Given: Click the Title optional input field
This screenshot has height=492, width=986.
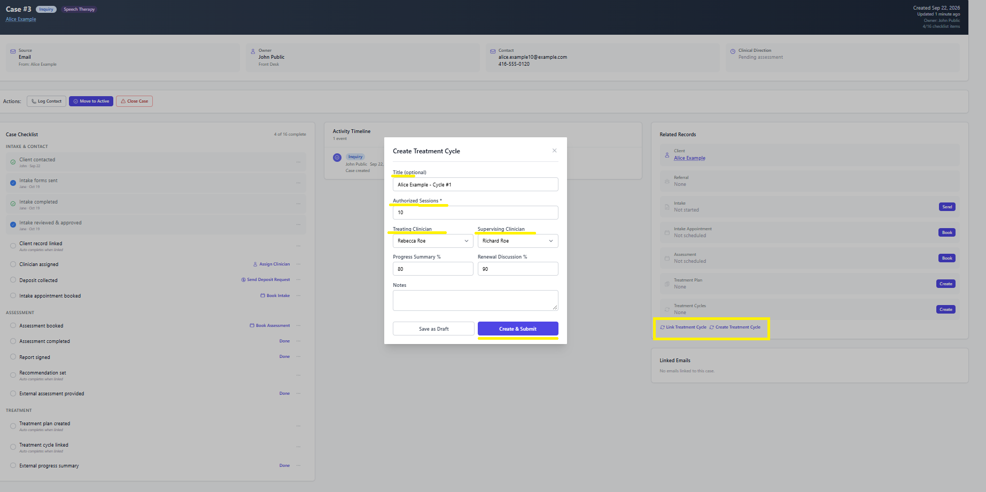Looking at the screenshot, I should point(475,184).
